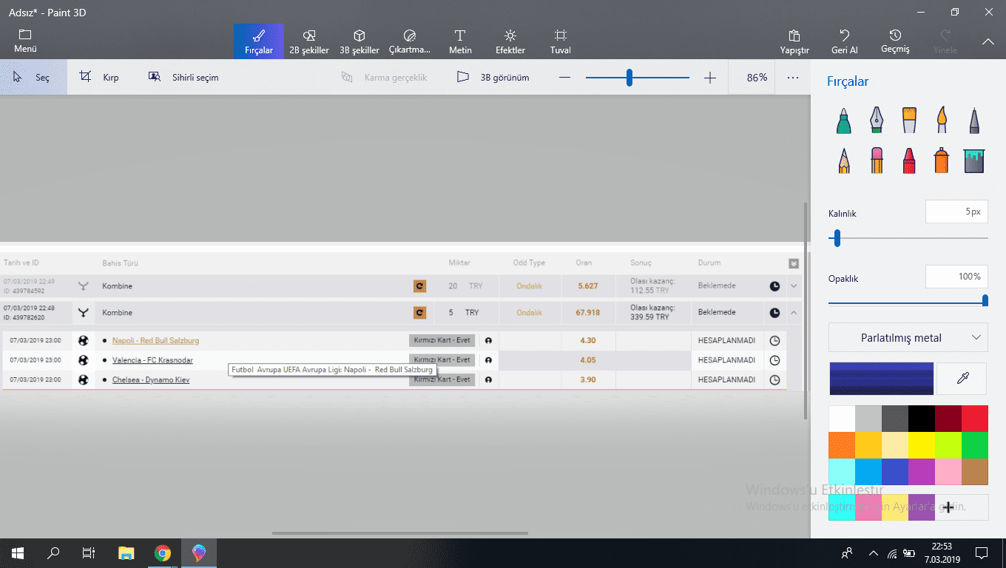Select the Spray can brush
This screenshot has height=568, width=1006.
[942, 160]
